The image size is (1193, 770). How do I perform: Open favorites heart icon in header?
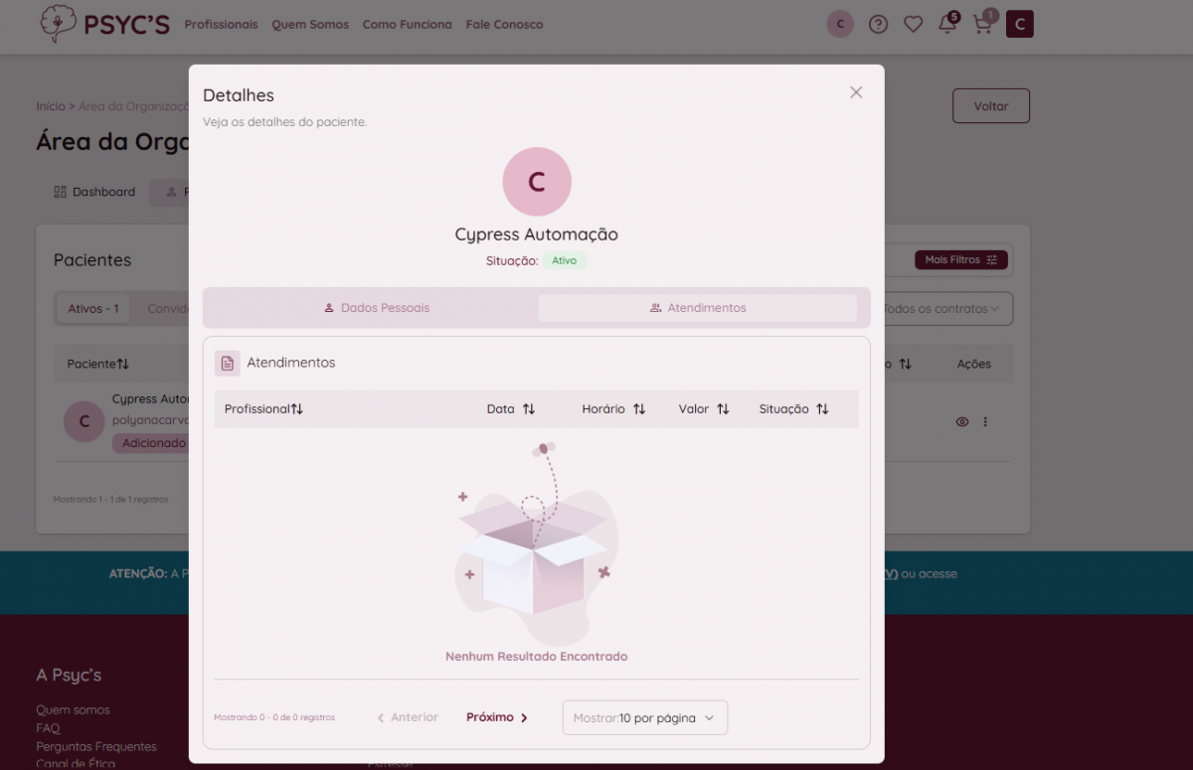pos(913,24)
